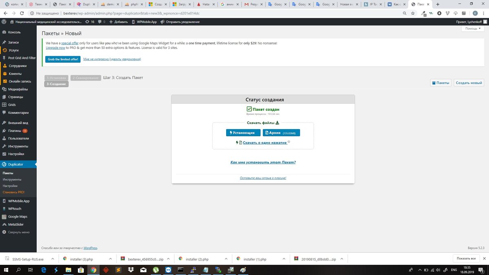Open Как мне установить этот Пакет? link

pos(263,162)
